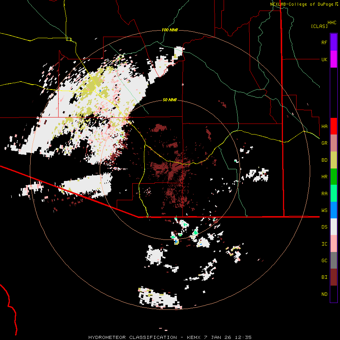Click the BI legend label
Screen dimensions: 340x340
(x=324, y=277)
